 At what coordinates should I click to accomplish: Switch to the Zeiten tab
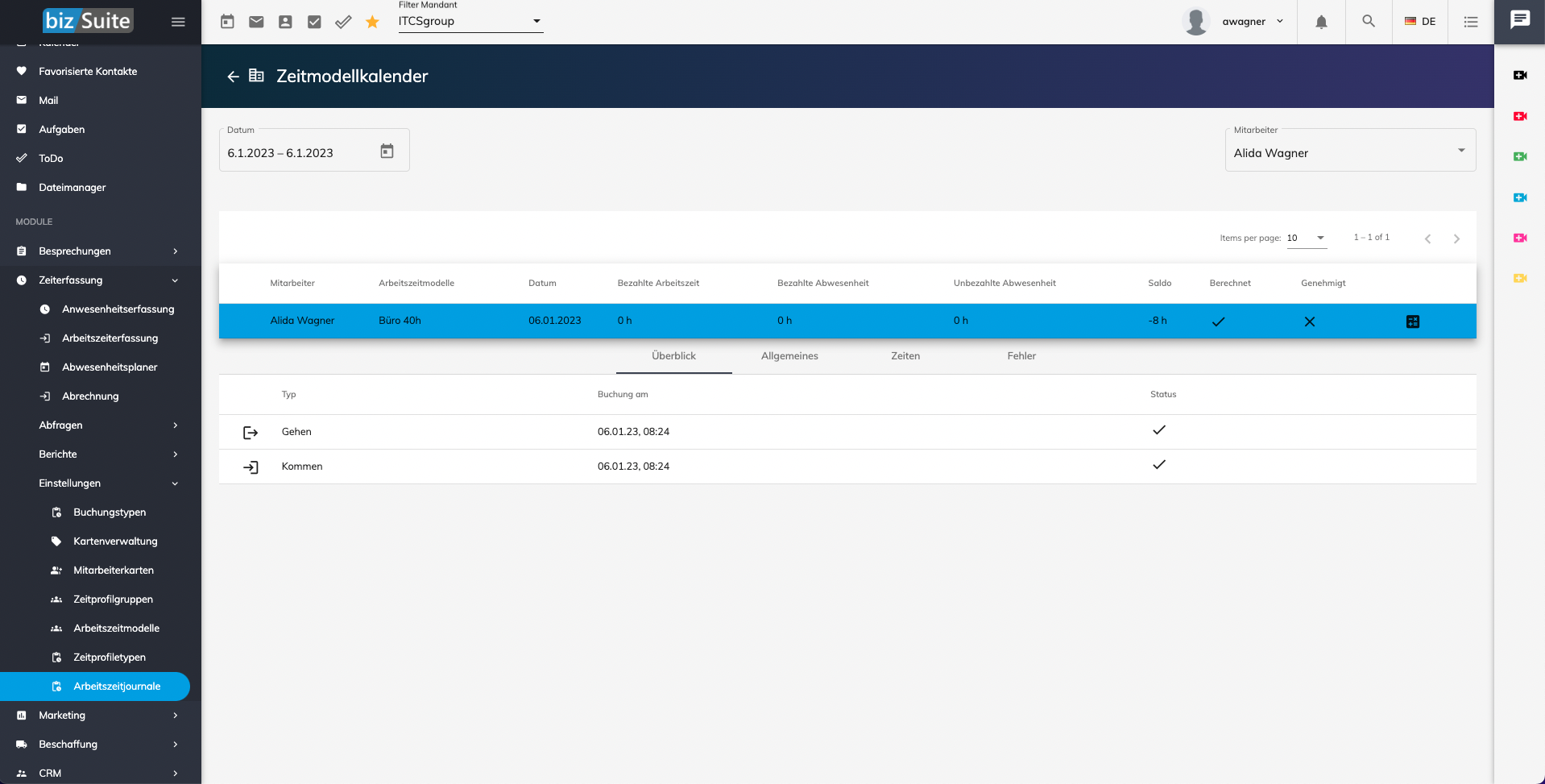tap(905, 356)
